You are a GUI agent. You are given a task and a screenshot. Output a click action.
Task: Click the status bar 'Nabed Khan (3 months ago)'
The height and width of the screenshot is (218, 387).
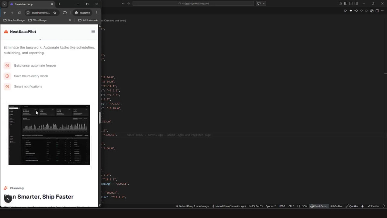pyautogui.click(x=229, y=206)
